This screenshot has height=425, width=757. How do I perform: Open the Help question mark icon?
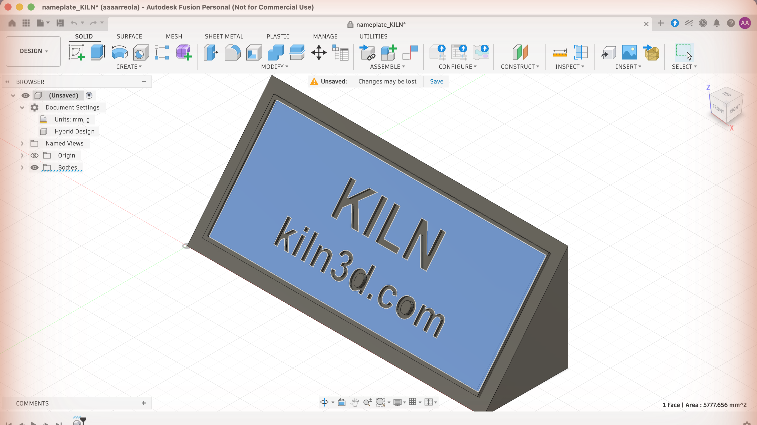[731, 23]
